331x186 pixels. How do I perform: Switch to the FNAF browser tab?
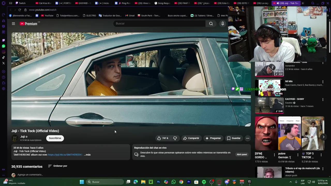(182, 3)
